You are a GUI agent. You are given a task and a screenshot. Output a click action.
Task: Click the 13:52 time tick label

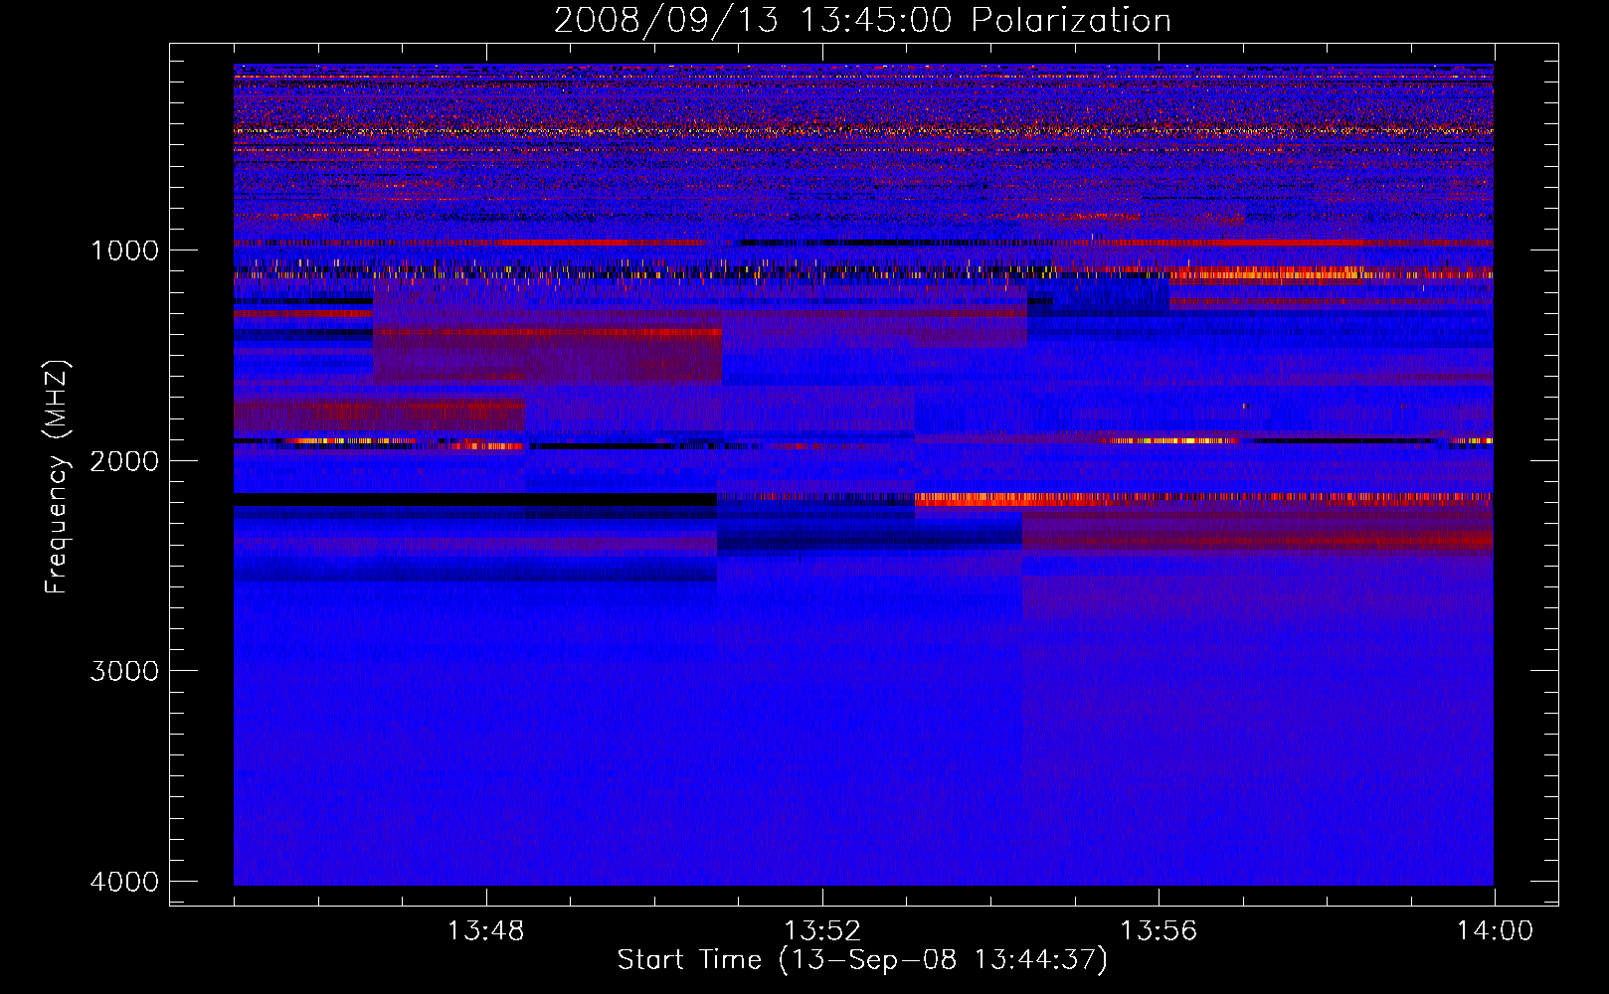point(822,931)
